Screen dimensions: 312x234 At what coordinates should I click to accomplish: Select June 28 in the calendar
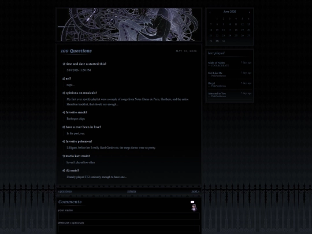point(211,41)
